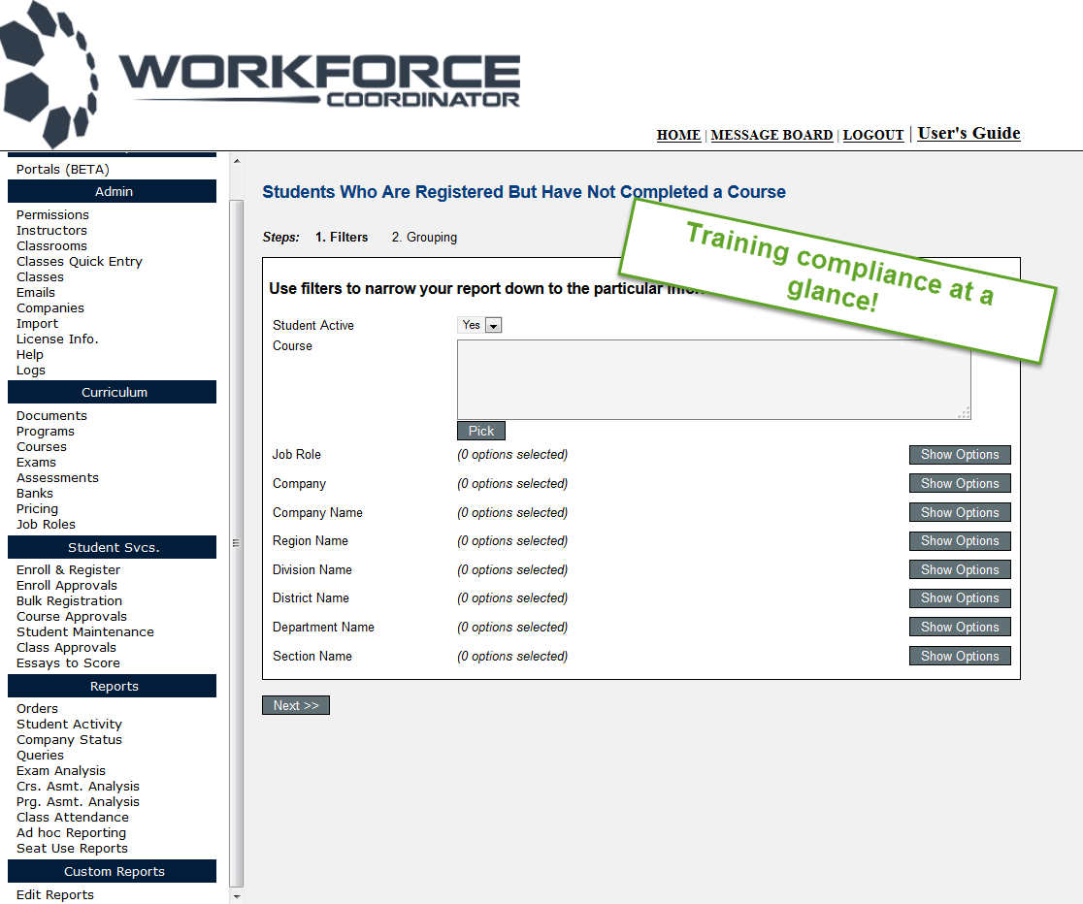1083x904 pixels.
Task: Open Emails in Admin section
Action: tap(35, 292)
